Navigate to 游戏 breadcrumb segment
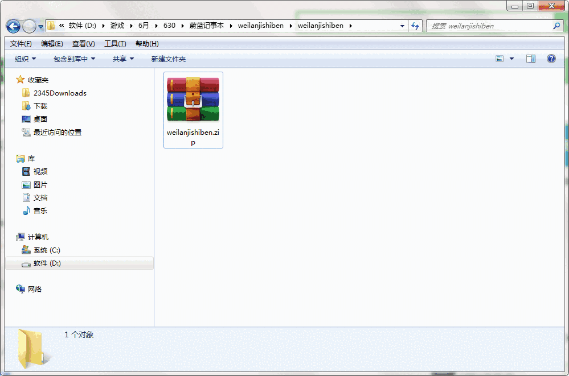 (x=117, y=26)
